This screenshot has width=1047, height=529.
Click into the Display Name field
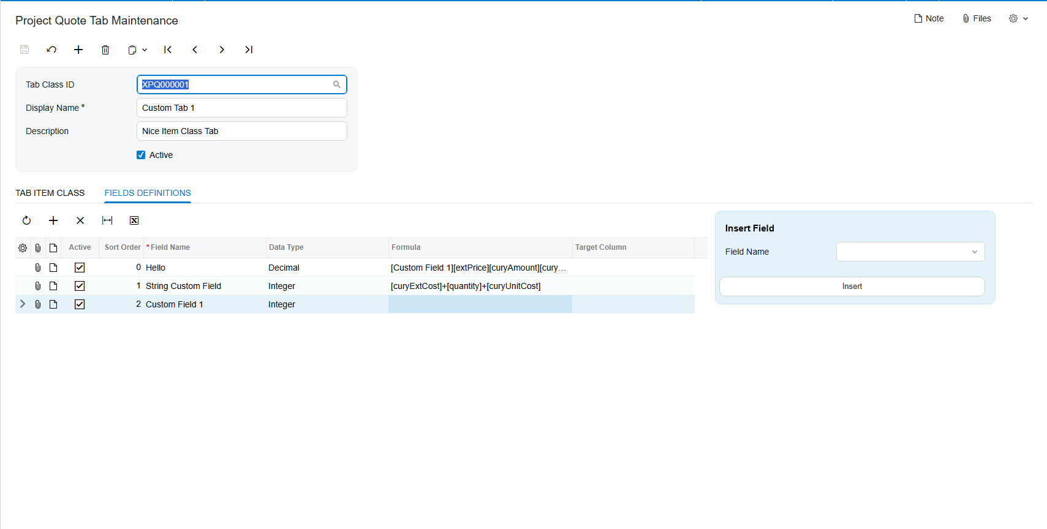tap(242, 108)
